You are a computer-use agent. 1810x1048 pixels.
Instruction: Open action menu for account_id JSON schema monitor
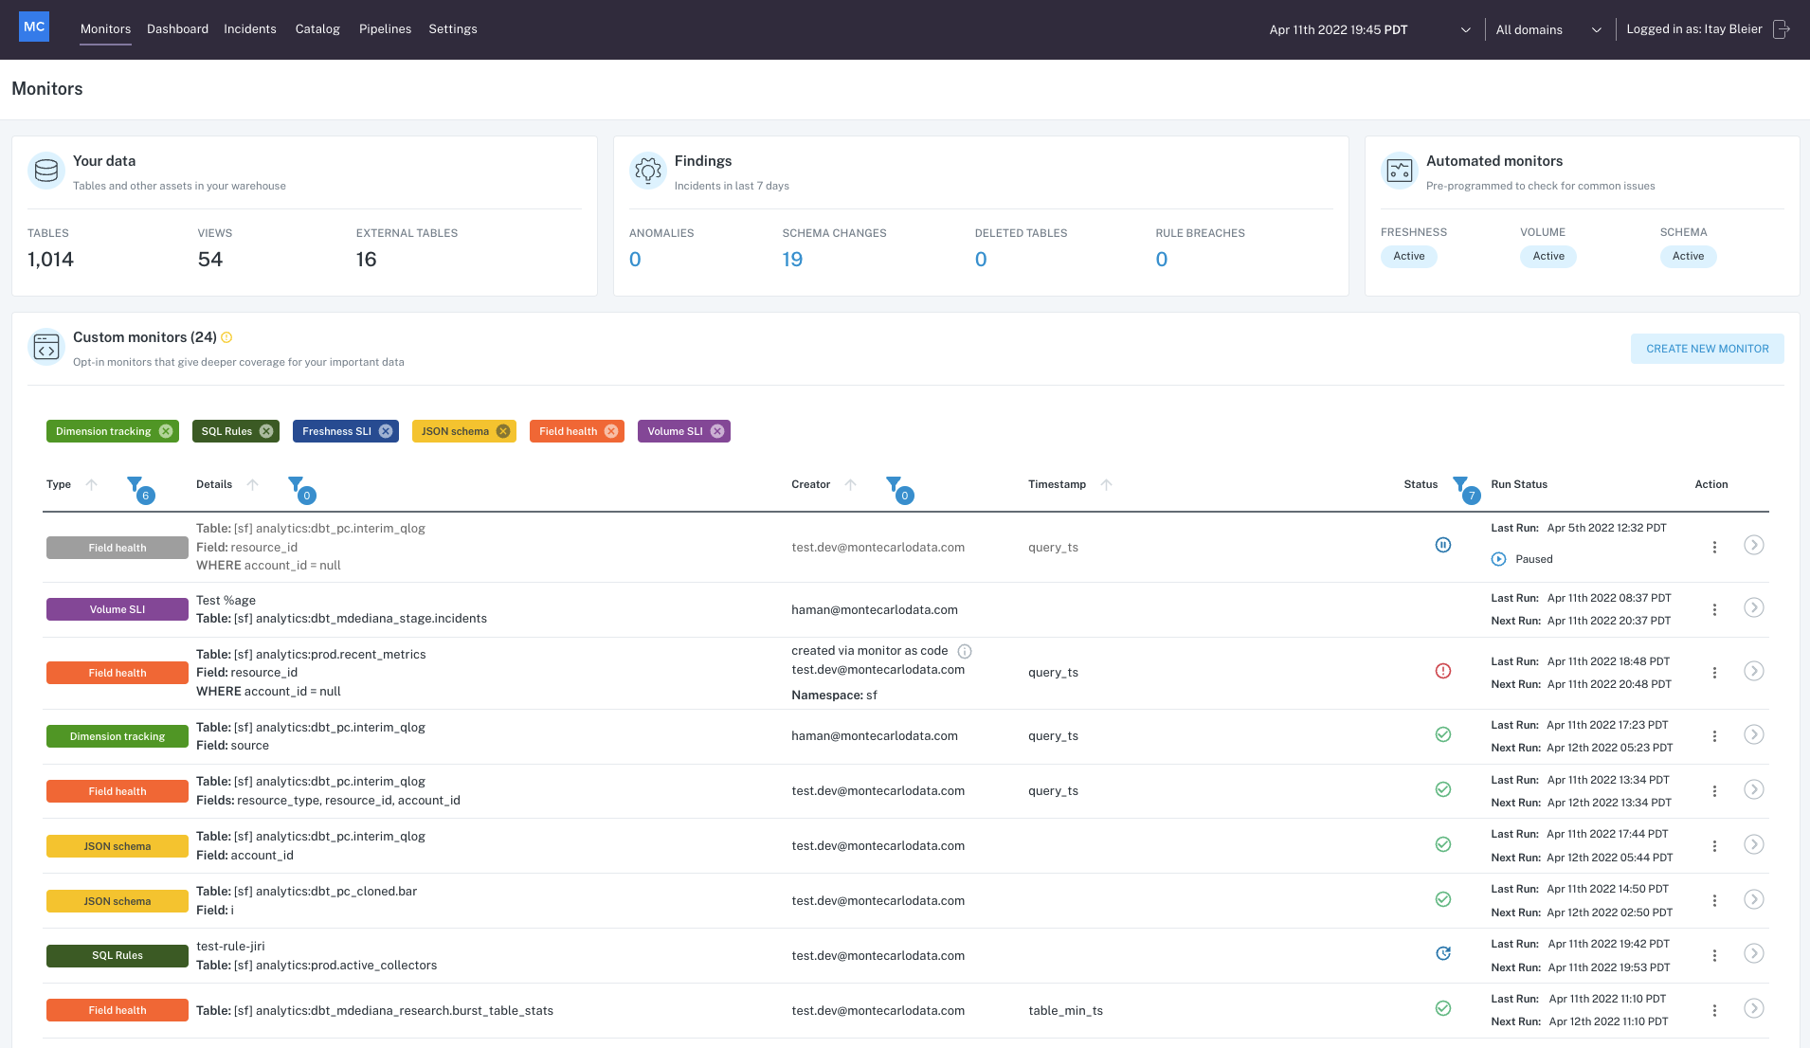coord(1714,846)
